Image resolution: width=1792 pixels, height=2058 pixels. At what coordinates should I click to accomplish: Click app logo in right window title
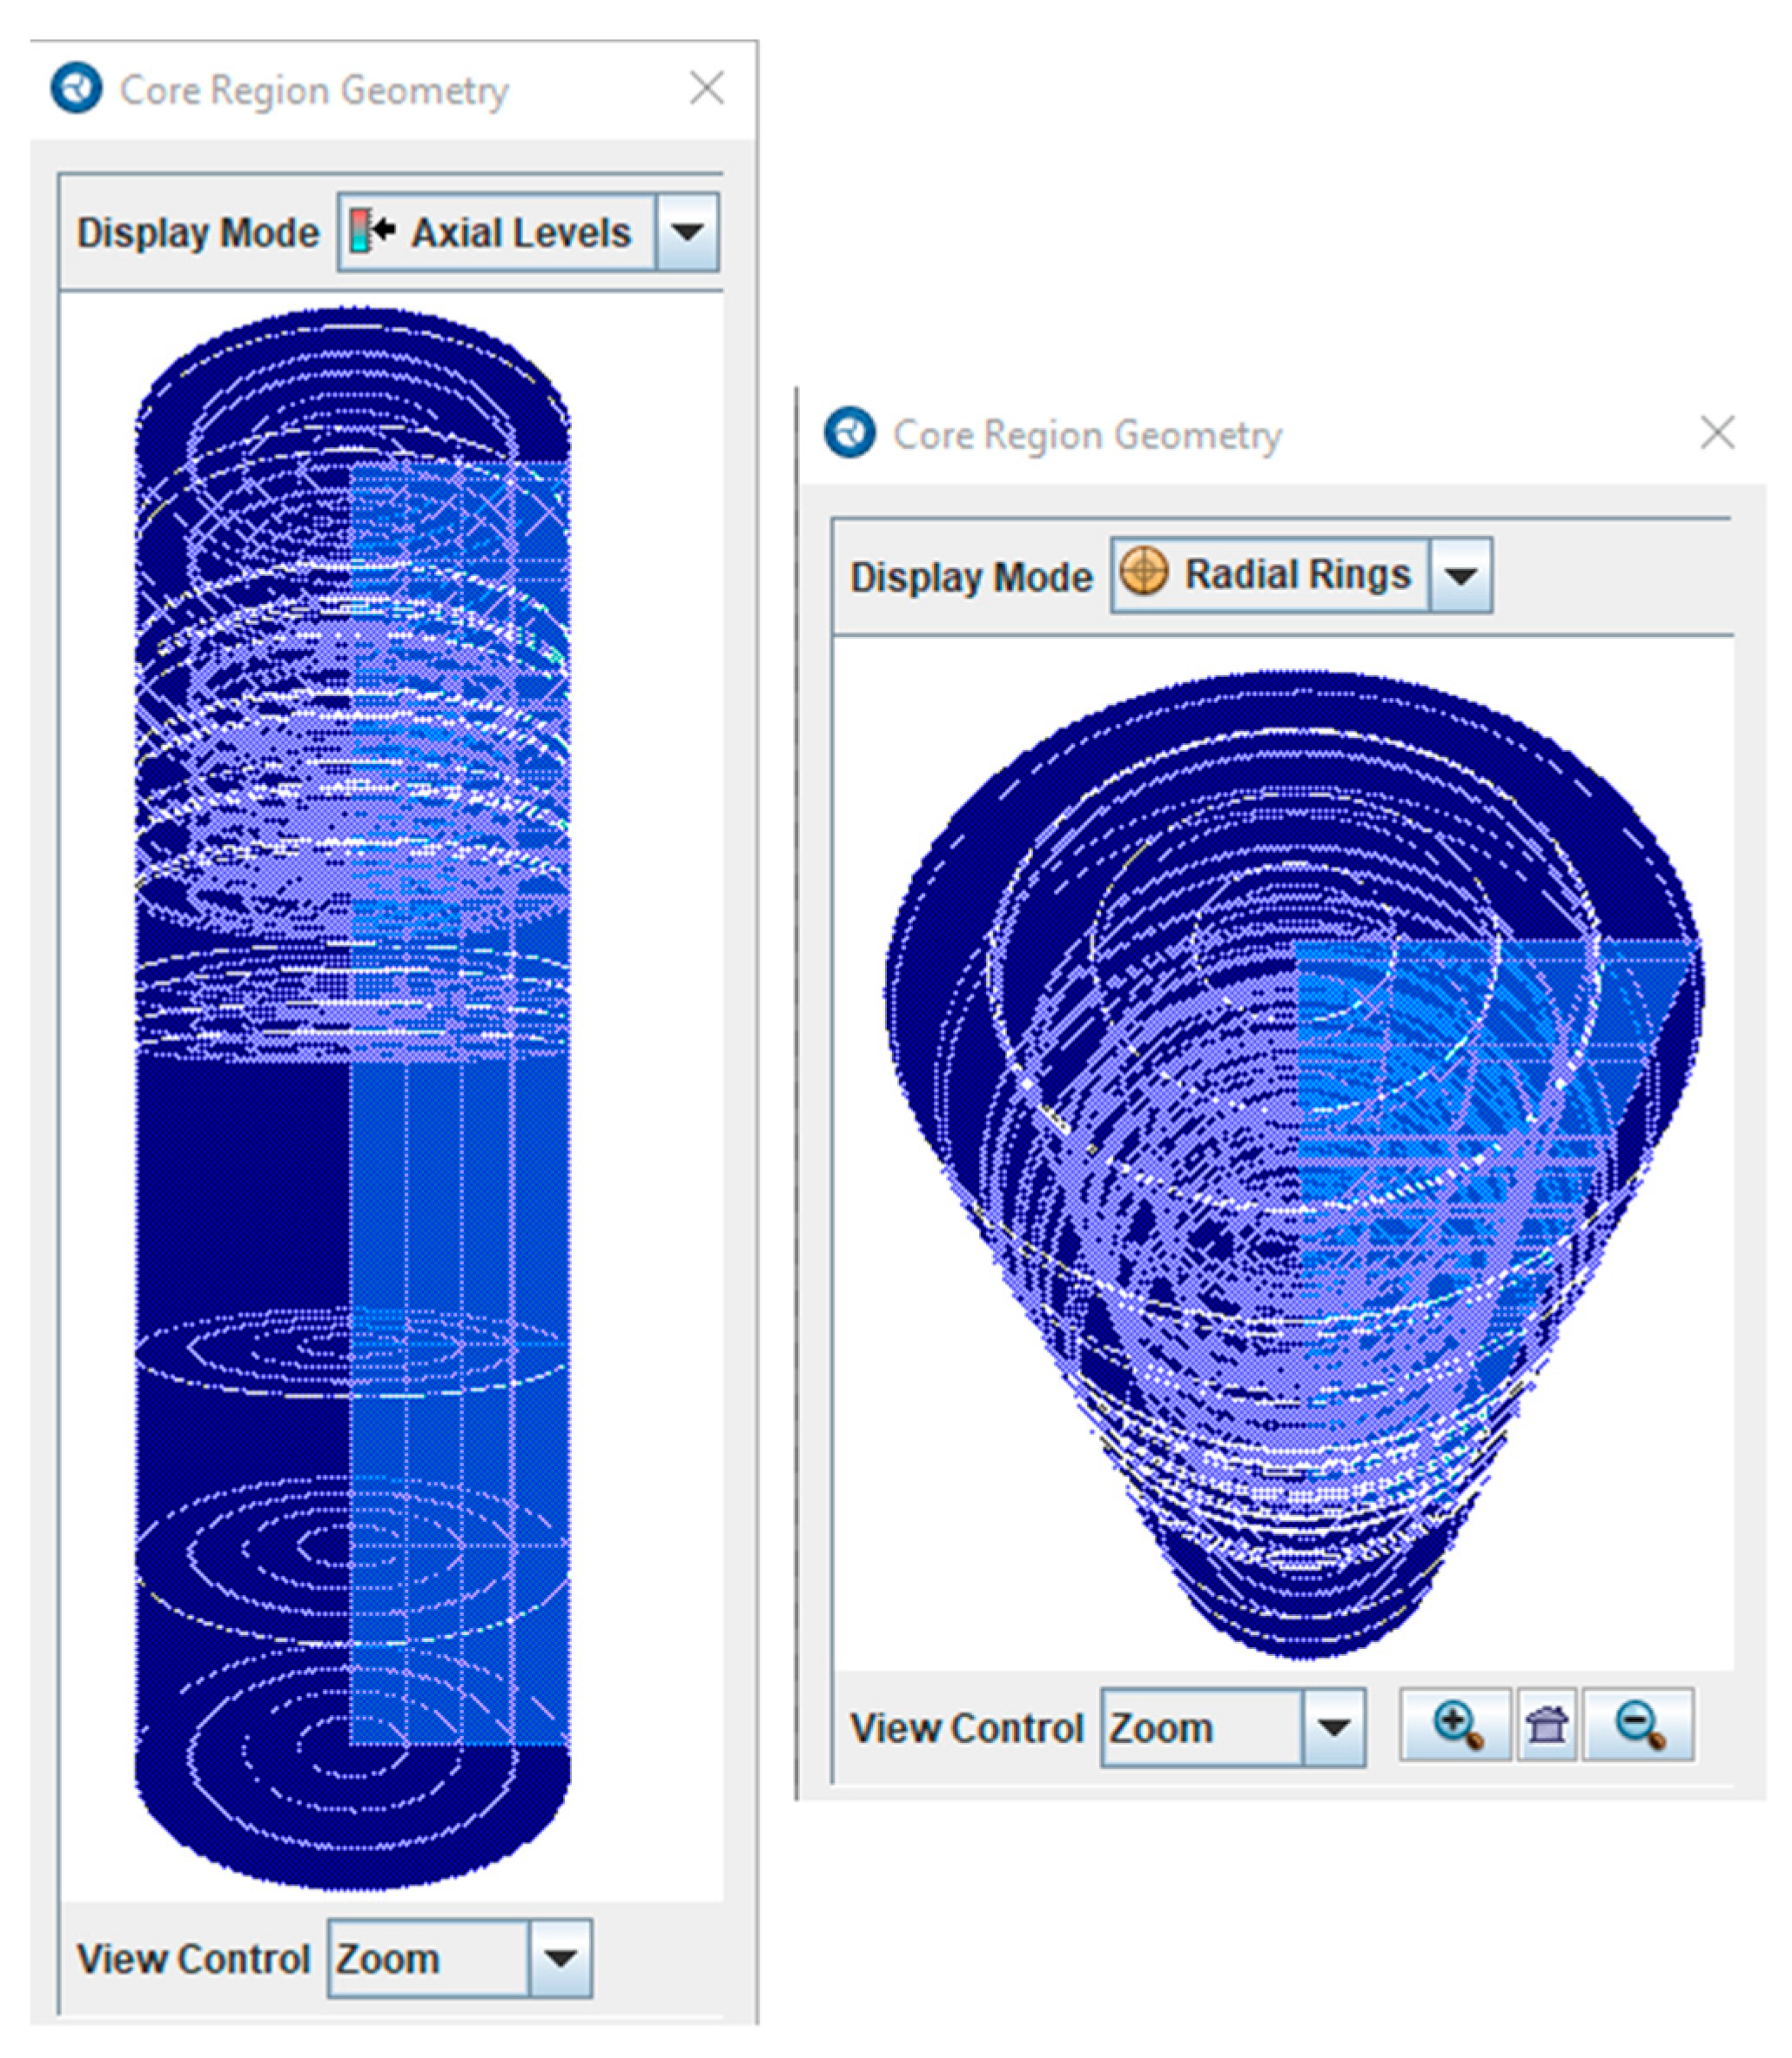click(850, 433)
